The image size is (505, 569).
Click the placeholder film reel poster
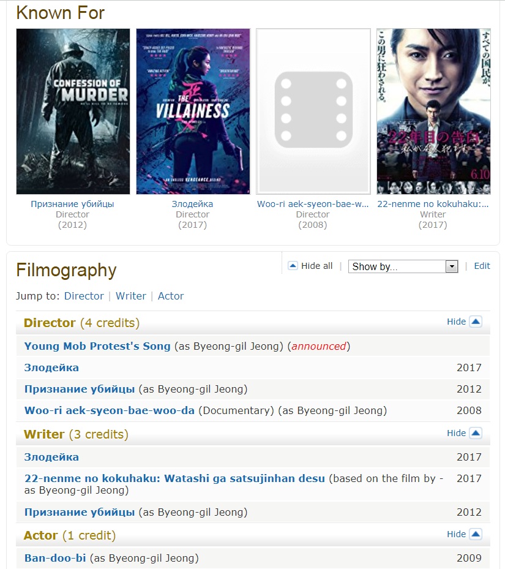pyautogui.click(x=313, y=111)
